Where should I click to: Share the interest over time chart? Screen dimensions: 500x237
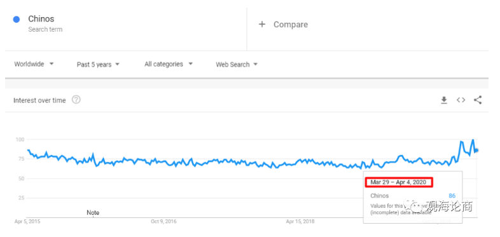[x=478, y=100]
